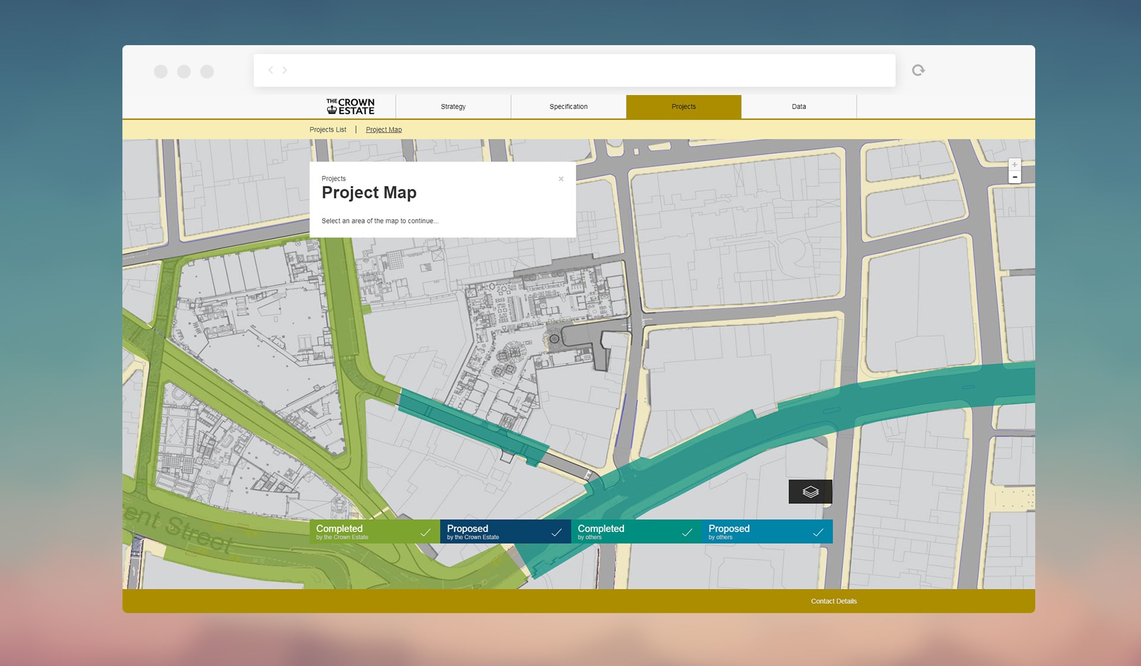
Task: Switch to the Data tab
Action: 799,107
